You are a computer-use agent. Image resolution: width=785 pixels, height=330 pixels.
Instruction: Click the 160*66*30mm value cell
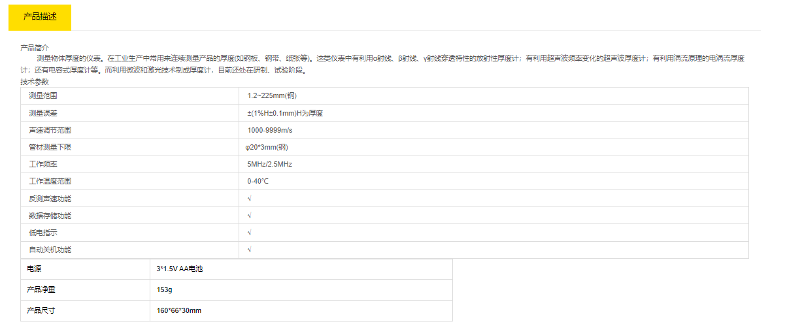point(301,310)
